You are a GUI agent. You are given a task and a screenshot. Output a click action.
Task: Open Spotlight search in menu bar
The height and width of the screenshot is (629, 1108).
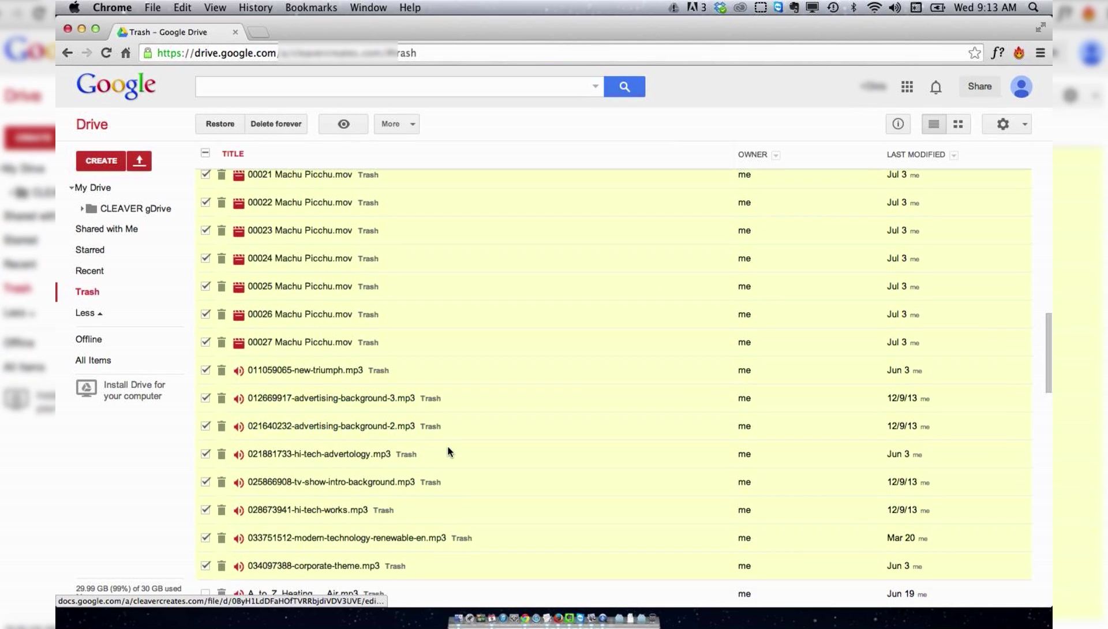pos(1034,8)
